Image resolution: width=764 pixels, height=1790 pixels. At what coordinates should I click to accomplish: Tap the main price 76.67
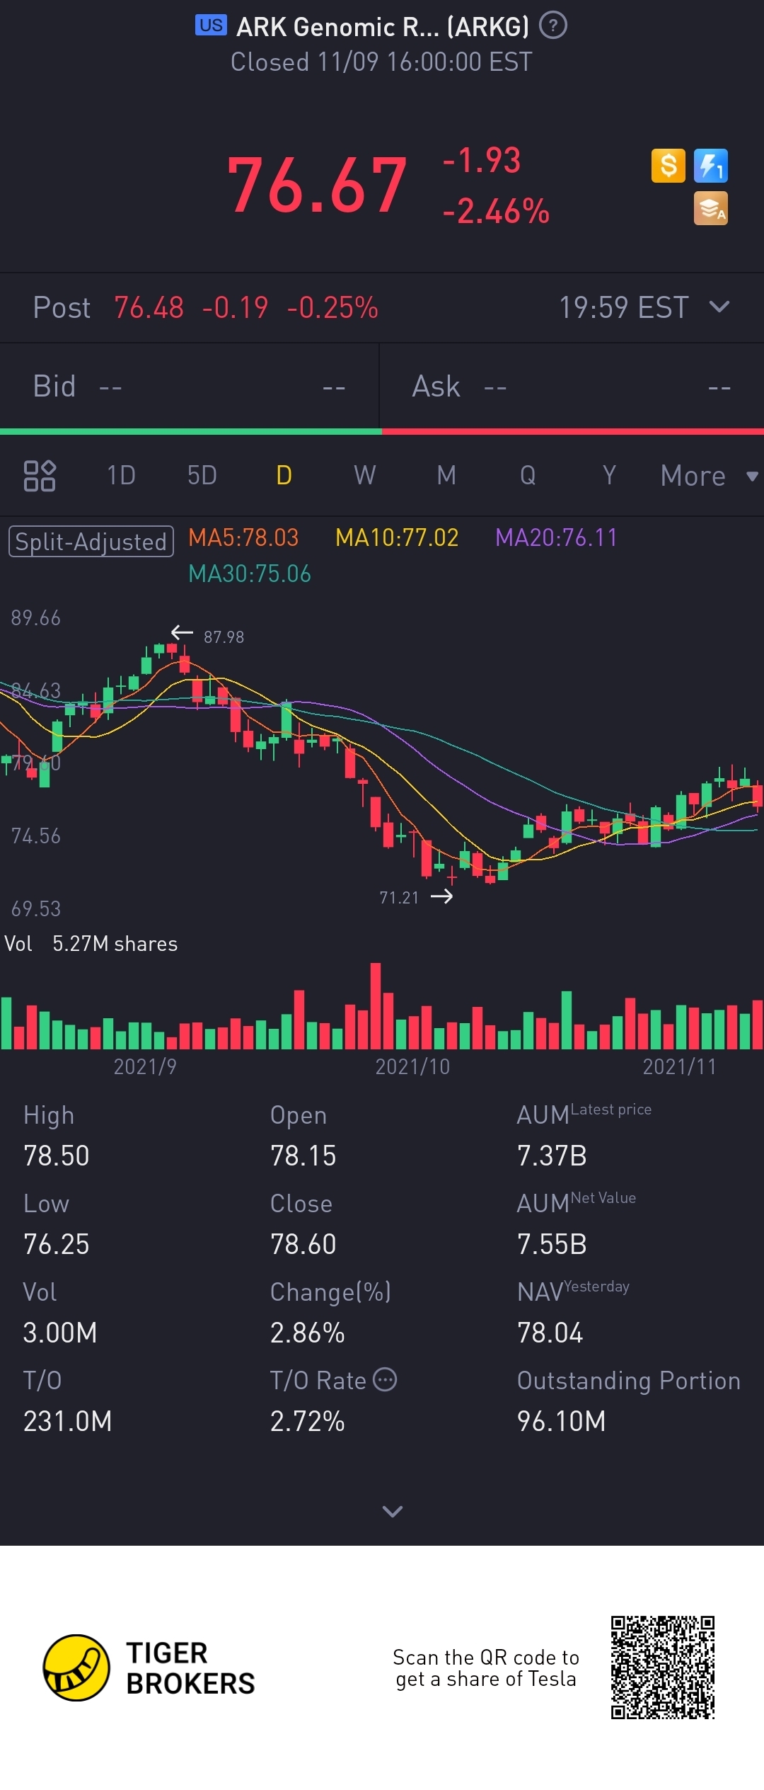pyautogui.click(x=317, y=186)
